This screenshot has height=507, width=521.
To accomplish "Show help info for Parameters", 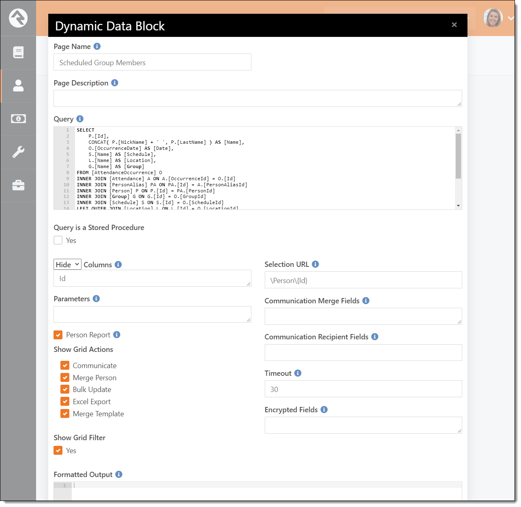I will pyautogui.click(x=96, y=298).
